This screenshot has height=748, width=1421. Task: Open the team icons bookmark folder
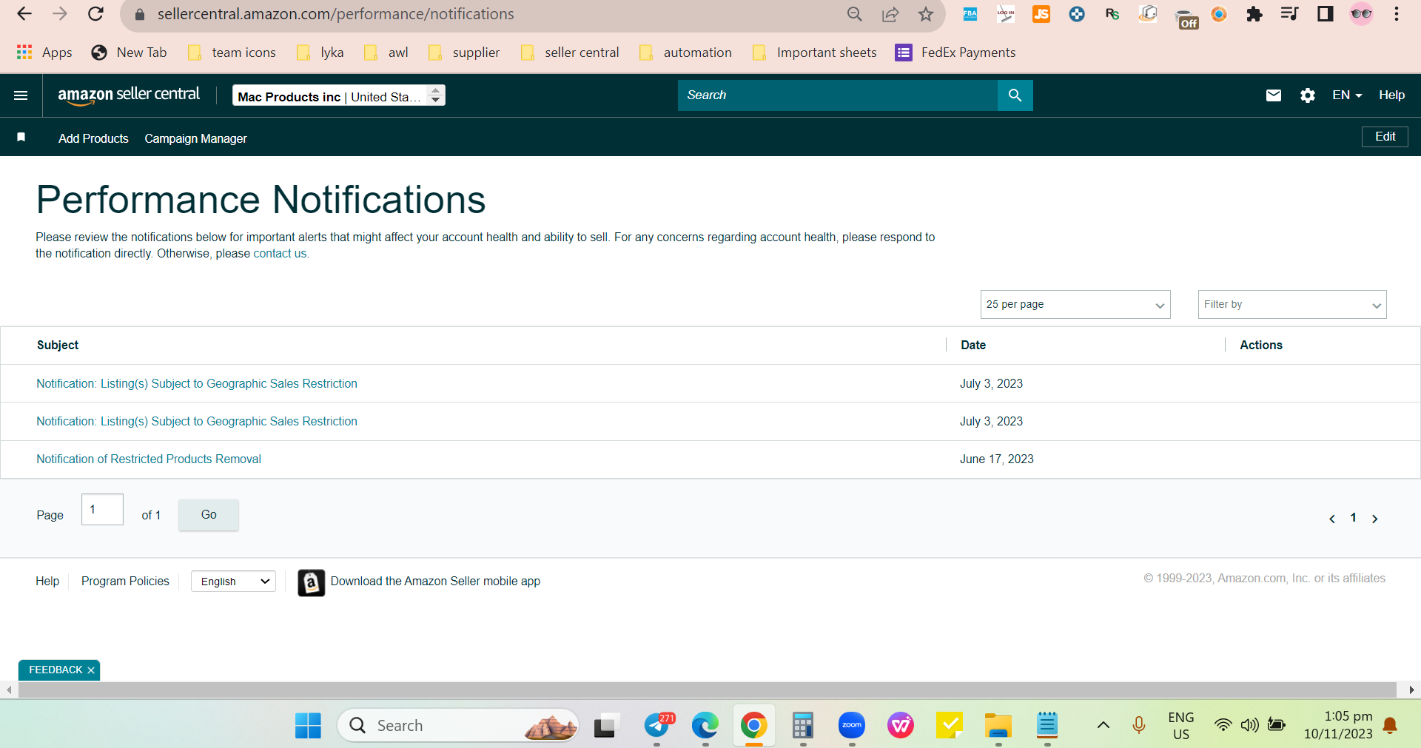tap(232, 53)
